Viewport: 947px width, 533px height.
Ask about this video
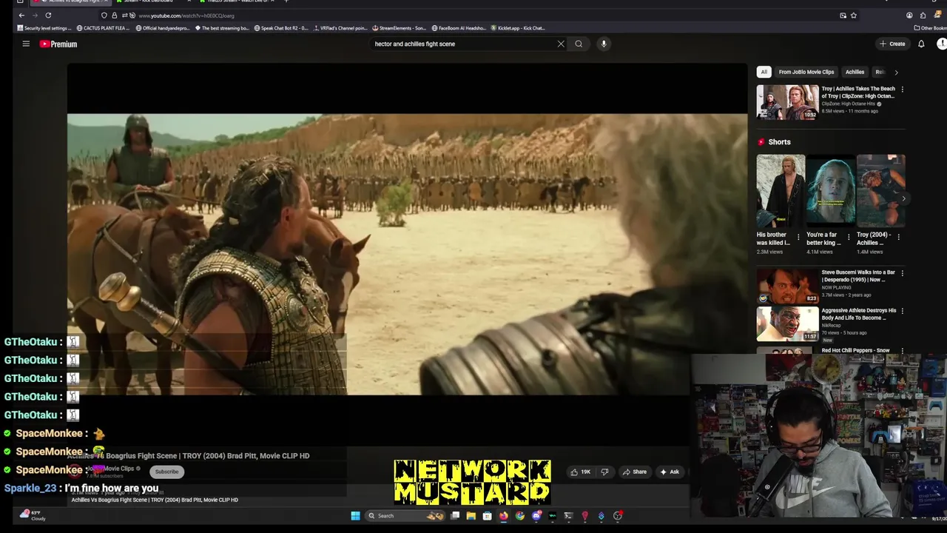(x=670, y=472)
